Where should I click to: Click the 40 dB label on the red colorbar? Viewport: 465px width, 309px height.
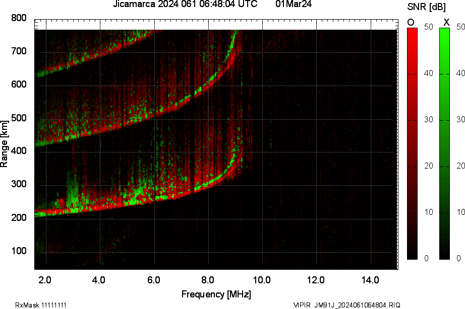click(x=429, y=73)
